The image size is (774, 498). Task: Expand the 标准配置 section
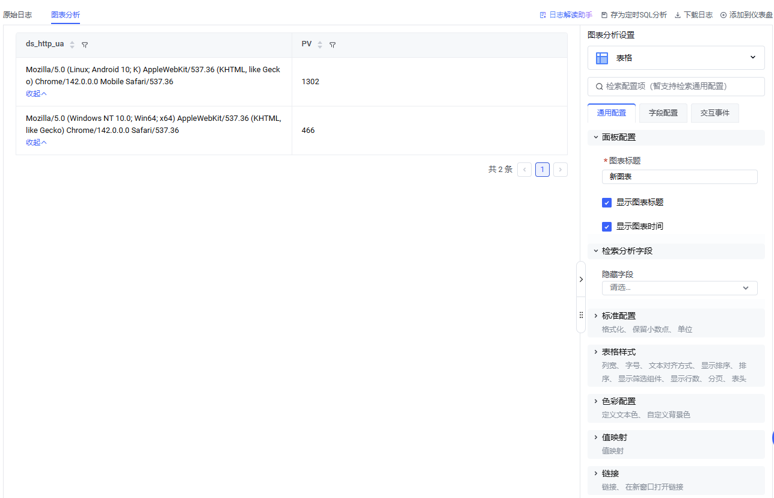619,316
